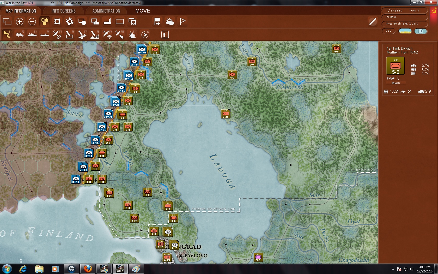Click the overlapping rectangles icon in toolbar

[x=7, y=22]
